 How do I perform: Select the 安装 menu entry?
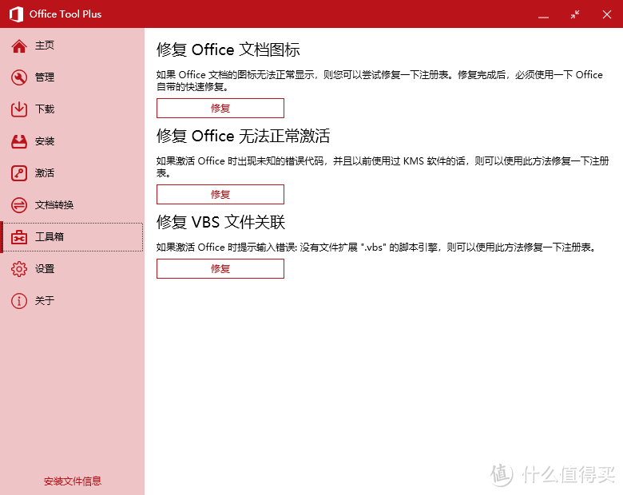[x=73, y=141]
